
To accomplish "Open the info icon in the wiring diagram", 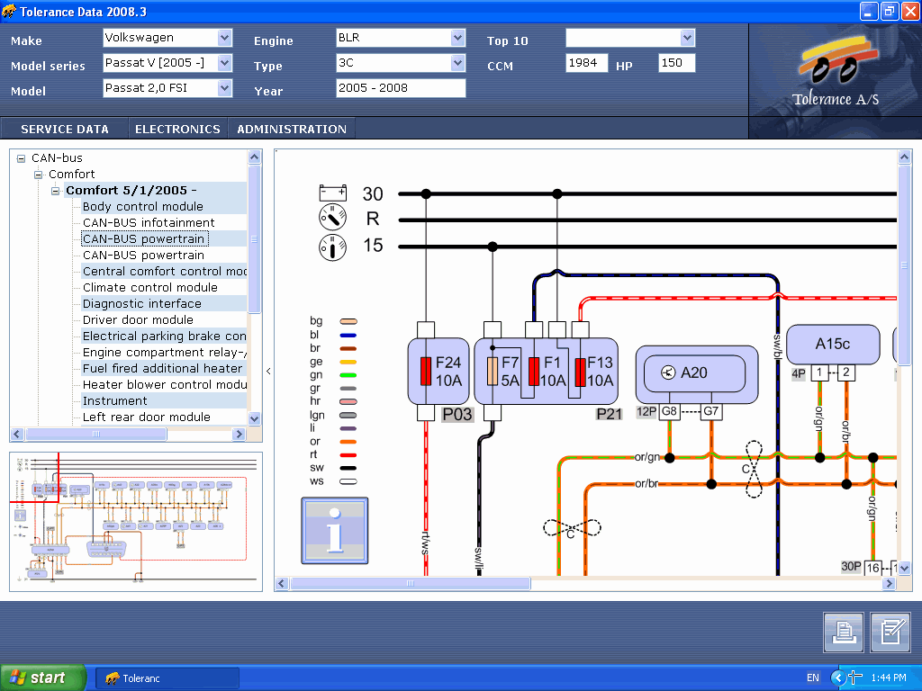I will [335, 531].
